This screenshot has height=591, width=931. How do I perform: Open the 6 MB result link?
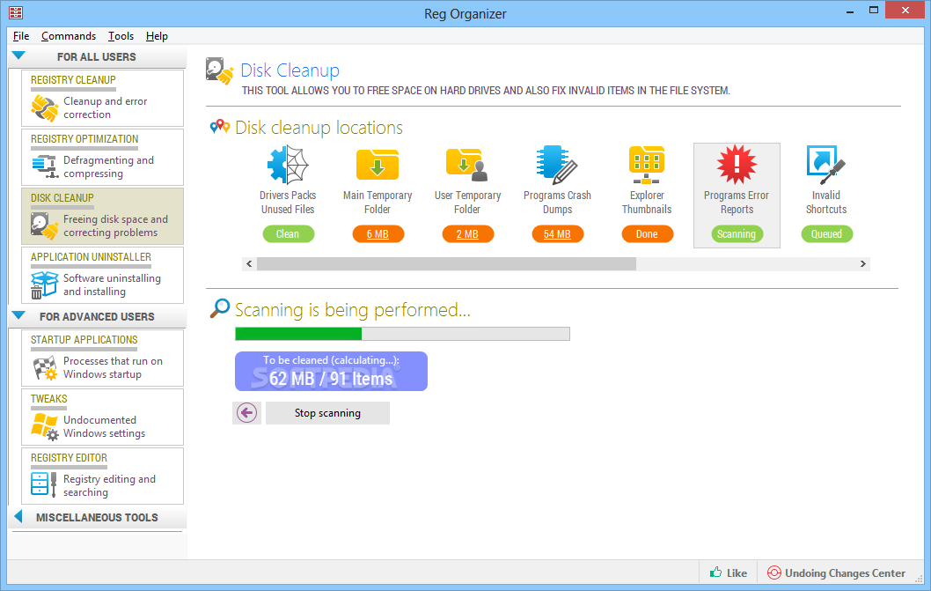coord(378,233)
